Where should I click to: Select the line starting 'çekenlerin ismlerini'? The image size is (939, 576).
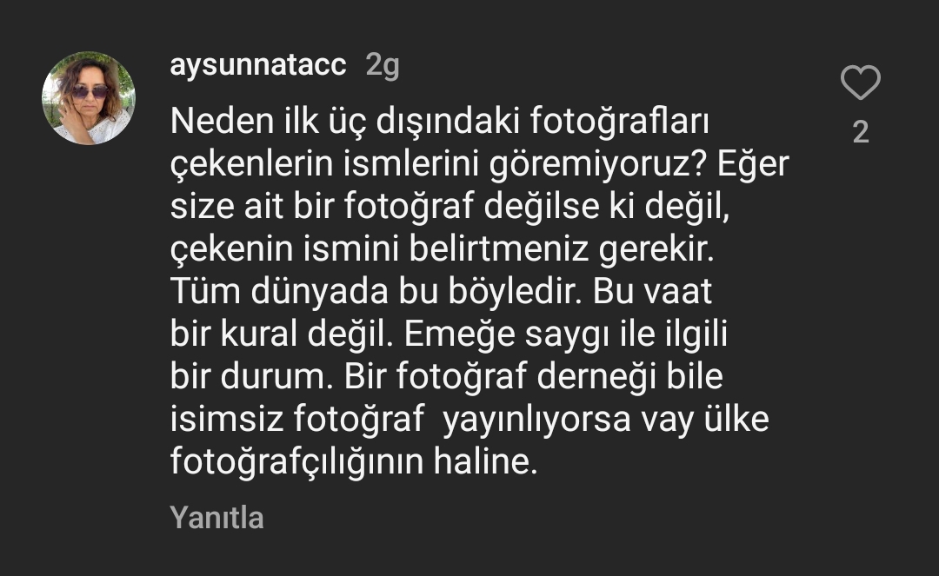pos(480,164)
